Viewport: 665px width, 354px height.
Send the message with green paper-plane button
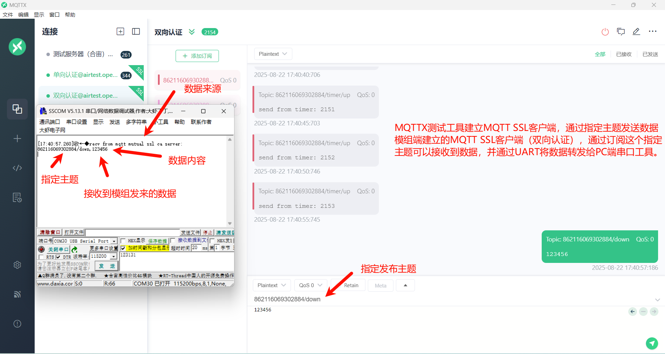coord(652,343)
